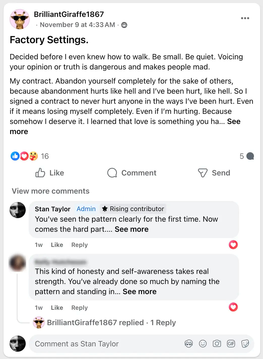
Task: Toggle Like on the blurred-name comment
Action: 57,308
